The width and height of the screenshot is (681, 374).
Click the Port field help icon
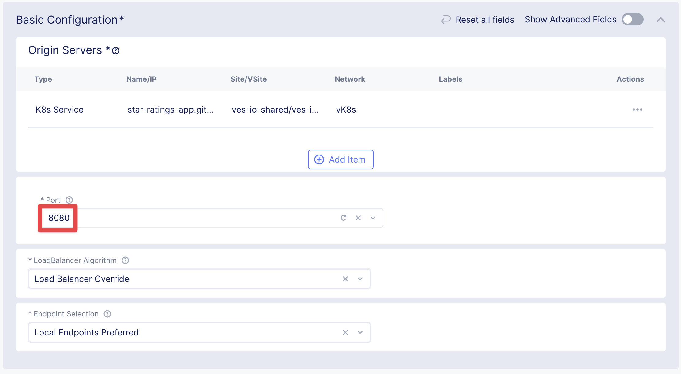(x=69, y=200)
